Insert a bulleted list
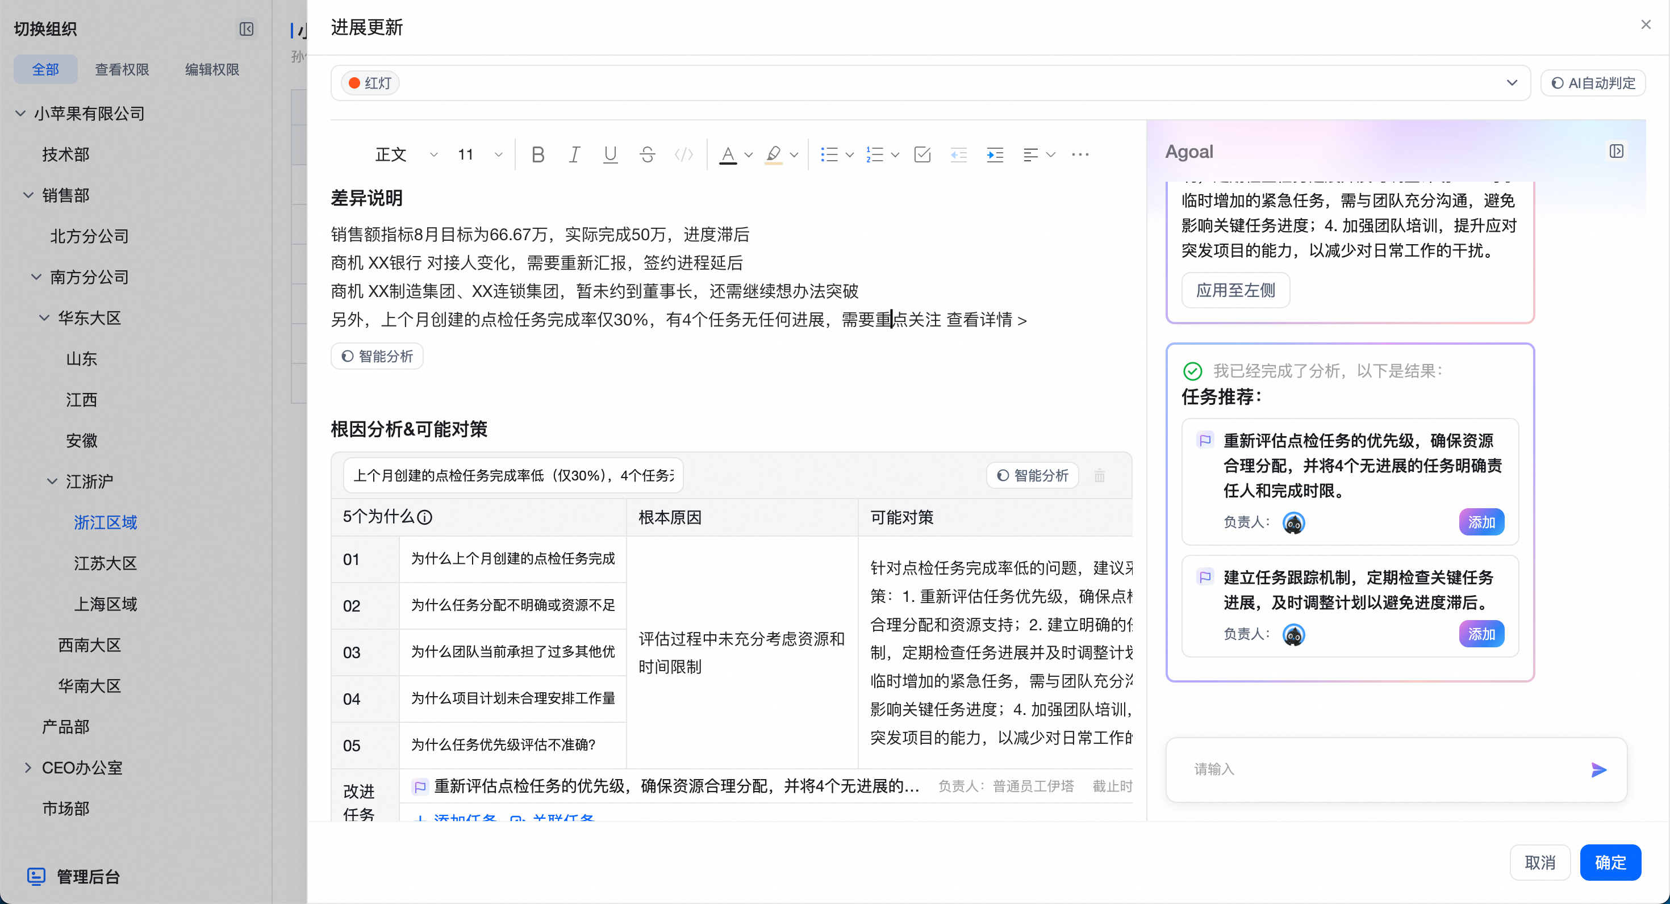 point(829,154)
